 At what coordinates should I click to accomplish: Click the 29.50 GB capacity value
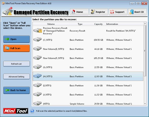98,104
